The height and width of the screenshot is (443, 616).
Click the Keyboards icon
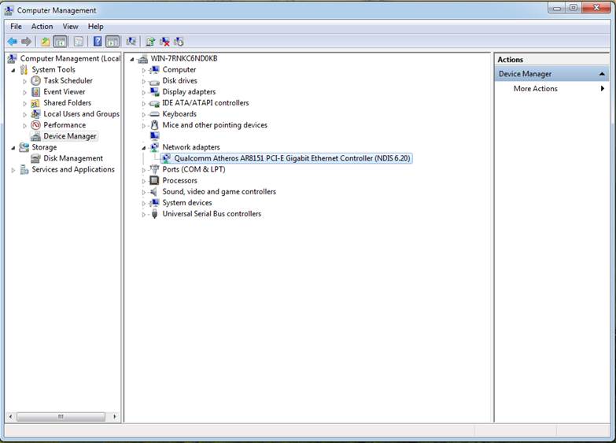154,114
